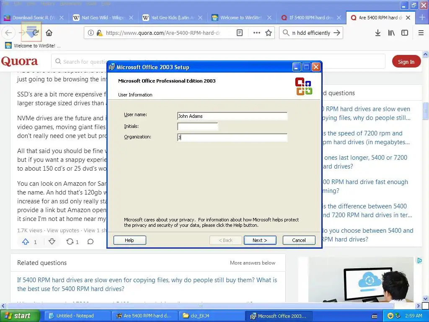
Task: Click View upvotes link under answer
Action: (x=63, y=231)
